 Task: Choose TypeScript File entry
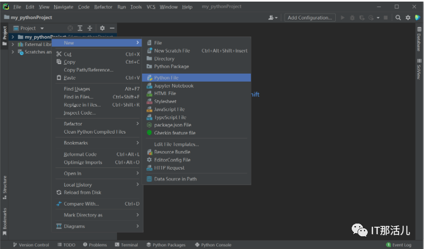coord(197,117)
